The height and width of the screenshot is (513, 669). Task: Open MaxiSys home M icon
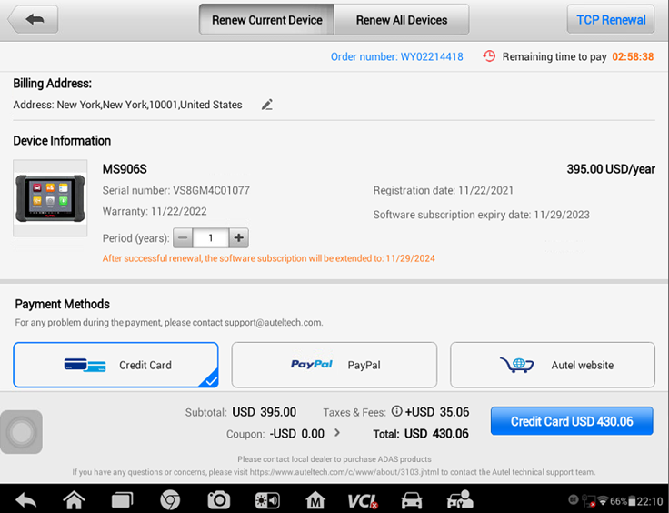click(315, 500)
